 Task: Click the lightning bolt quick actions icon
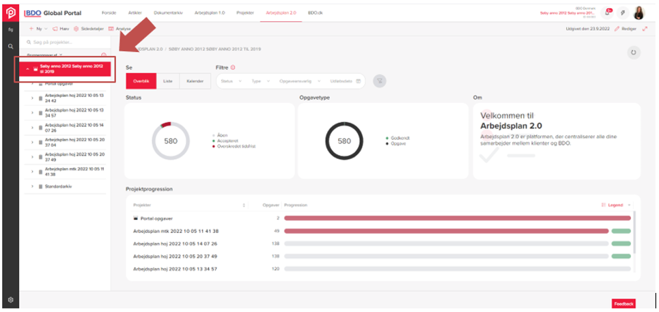pos(623,12)
